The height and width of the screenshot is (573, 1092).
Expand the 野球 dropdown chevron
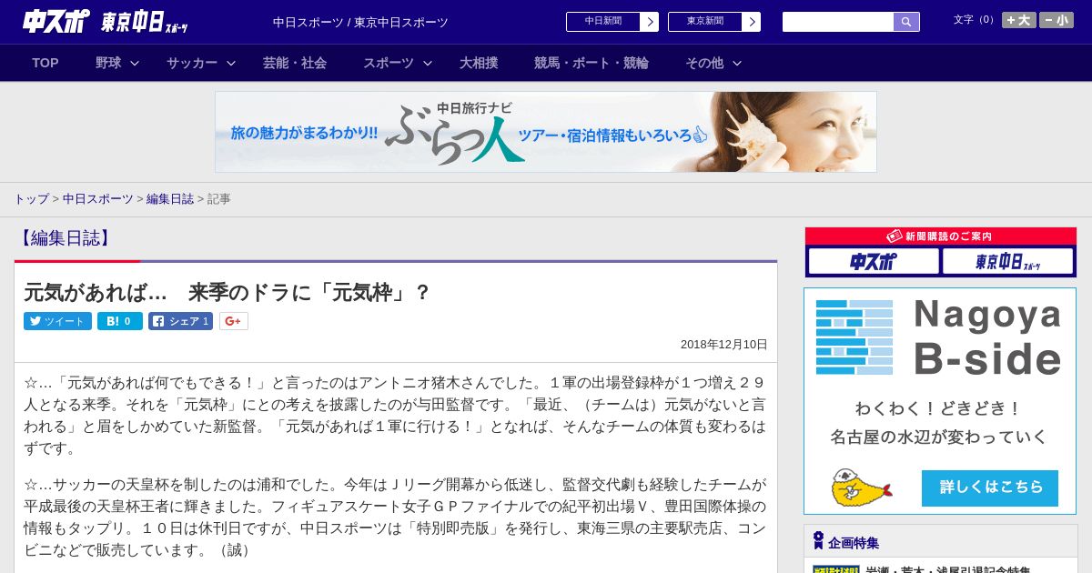coord(135,63)
